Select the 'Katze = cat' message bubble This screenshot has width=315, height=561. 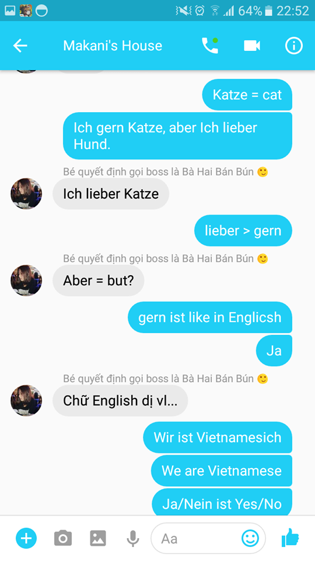(247, 95)
